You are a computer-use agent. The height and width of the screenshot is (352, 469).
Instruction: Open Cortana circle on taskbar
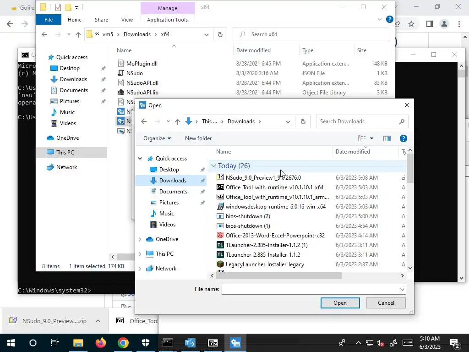(33, 343)
